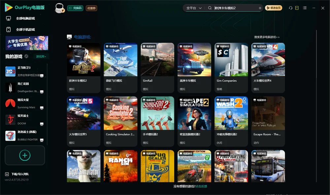Open the list menu icon
The width and height of the screenshot is (330, 195).
pos(305,8)
